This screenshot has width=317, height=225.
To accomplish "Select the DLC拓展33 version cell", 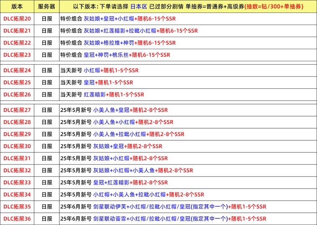I will coord(17,182).
